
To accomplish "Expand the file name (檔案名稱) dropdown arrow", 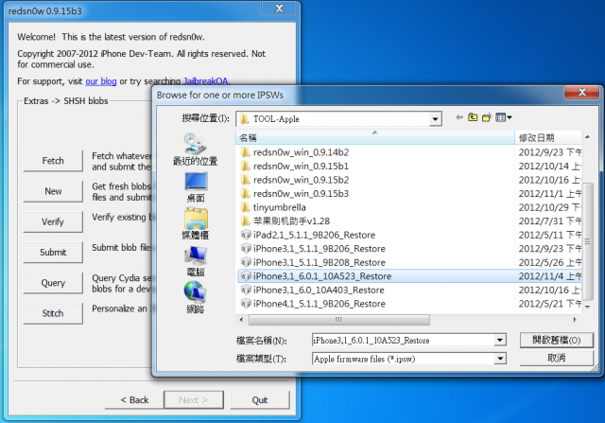I will coord(500,340).
